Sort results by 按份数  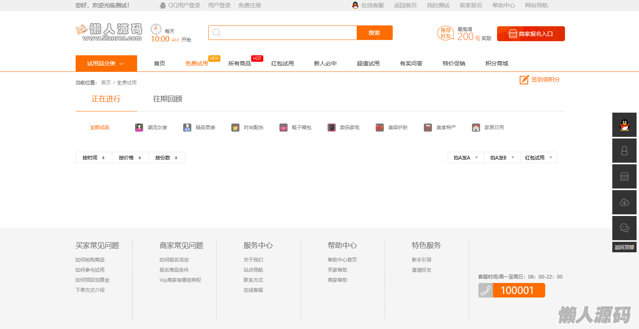167,158
